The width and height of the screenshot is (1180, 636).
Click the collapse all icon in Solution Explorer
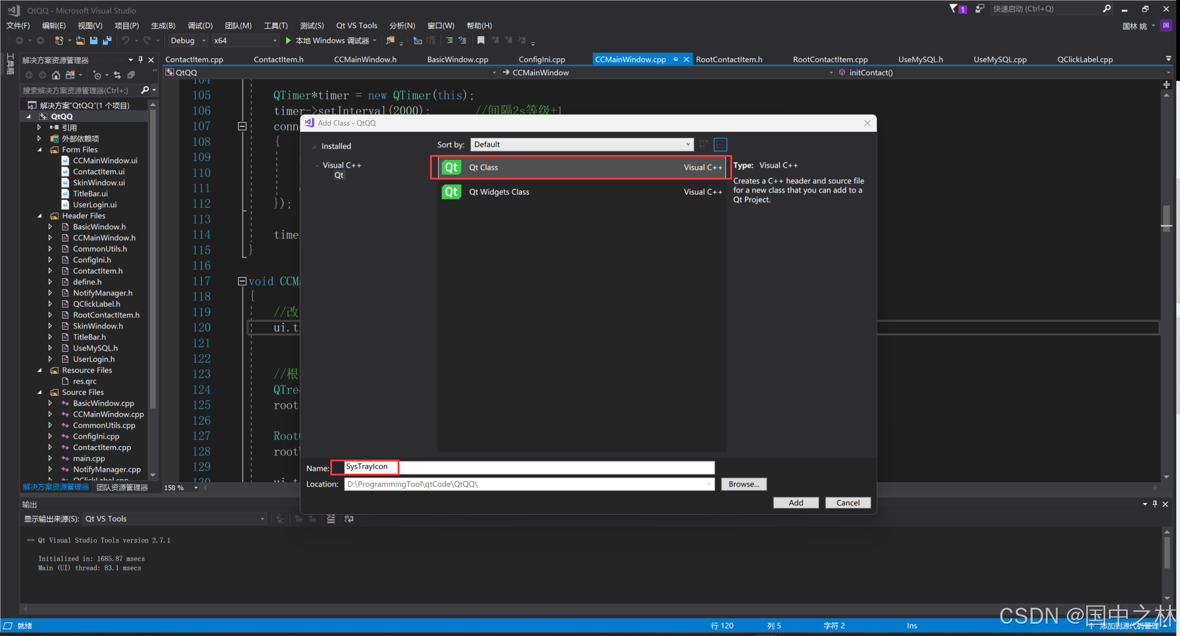(131, 75)
